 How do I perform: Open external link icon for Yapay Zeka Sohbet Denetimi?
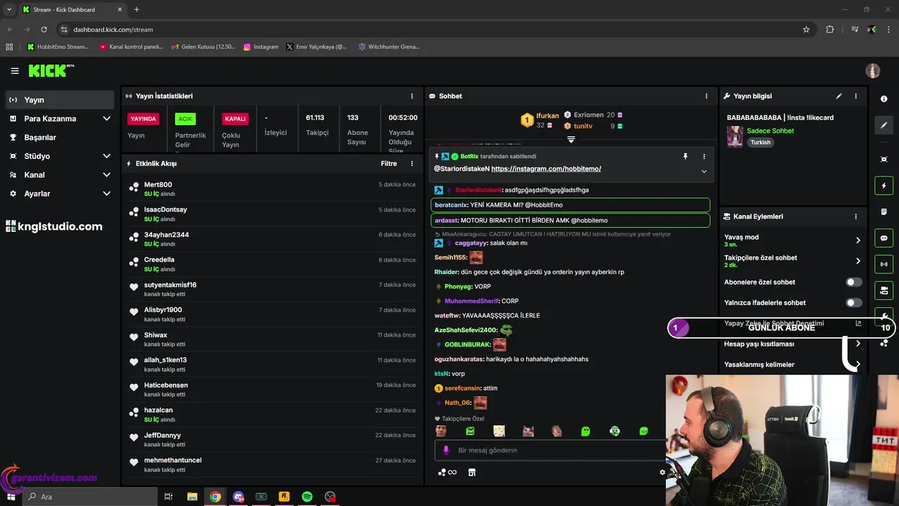858,323
